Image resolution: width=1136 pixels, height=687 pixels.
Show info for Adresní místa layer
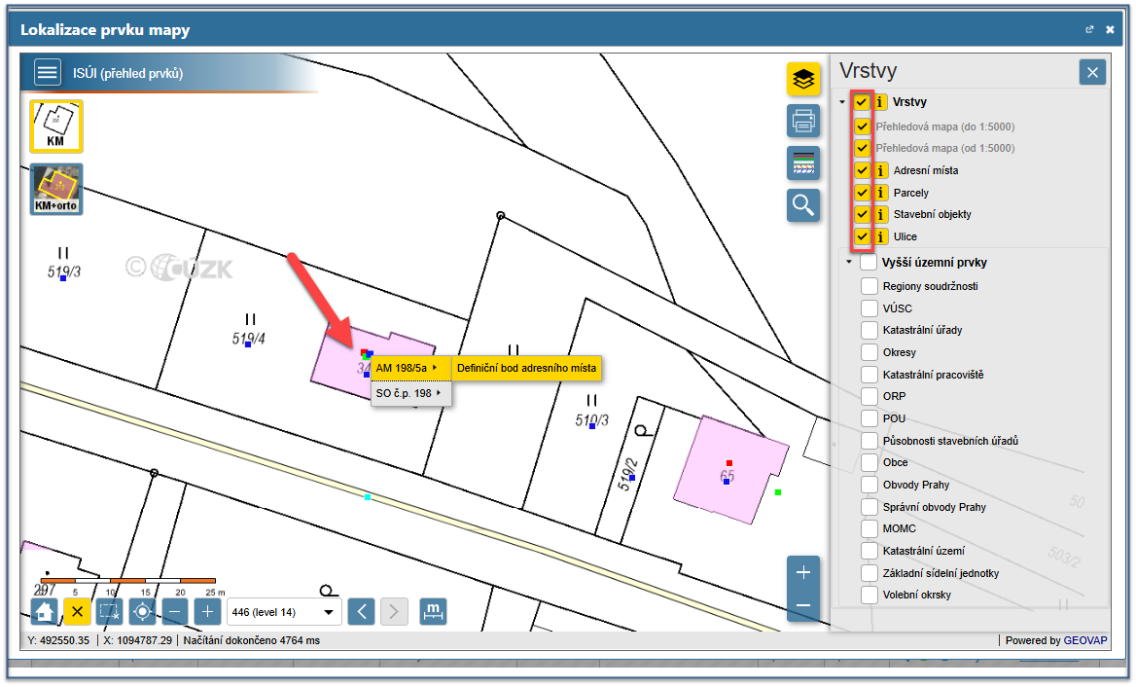pyautogui.click(x=880, y=170)
